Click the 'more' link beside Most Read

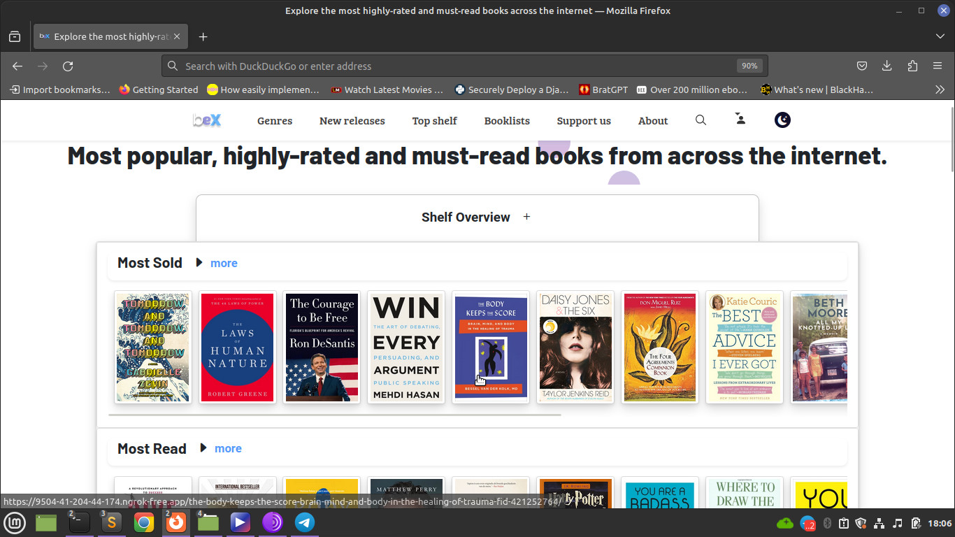pos(228,449)
